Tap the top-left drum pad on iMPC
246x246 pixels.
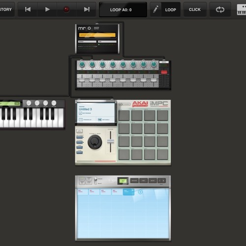(124, 116)
